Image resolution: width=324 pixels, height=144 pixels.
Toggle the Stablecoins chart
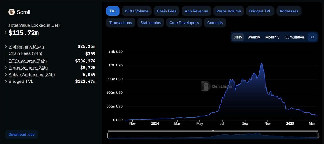click(151, 23)
